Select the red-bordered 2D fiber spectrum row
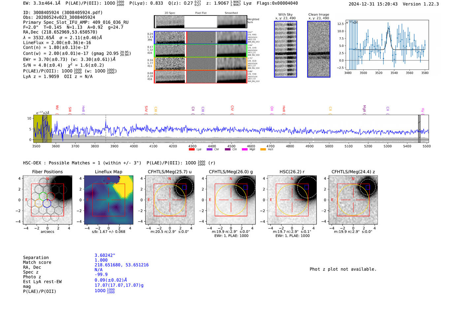Viewport: 462px width, 314px height. click(x=200, y=77)
